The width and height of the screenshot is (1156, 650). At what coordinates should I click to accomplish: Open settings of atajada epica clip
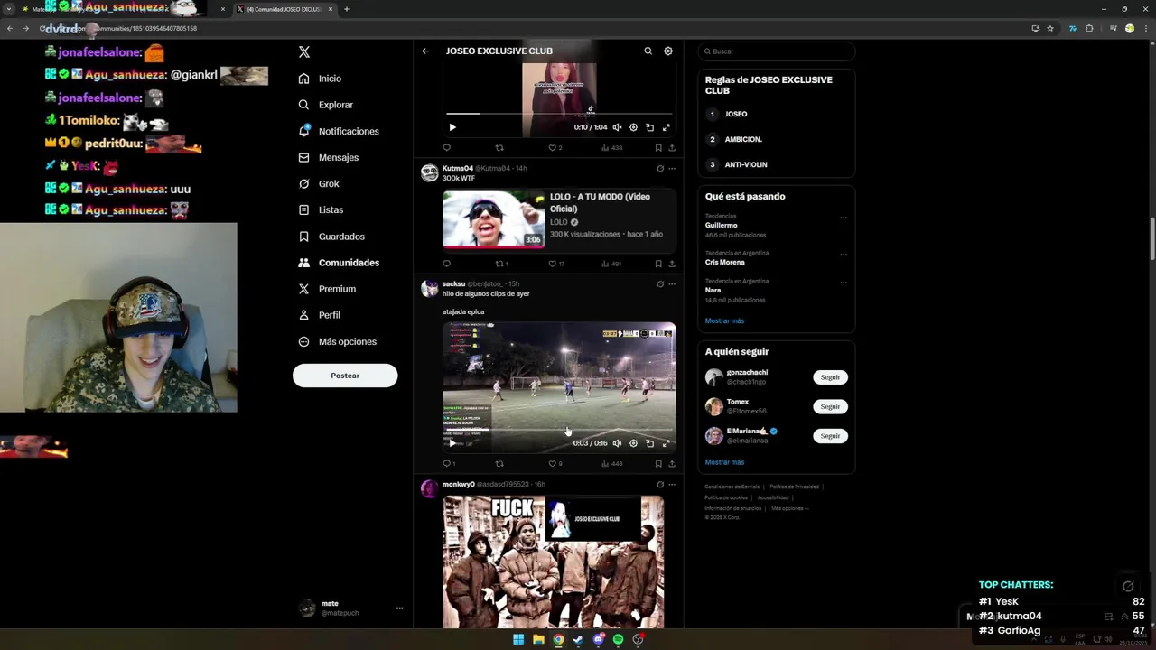click(x=633, y=443)
